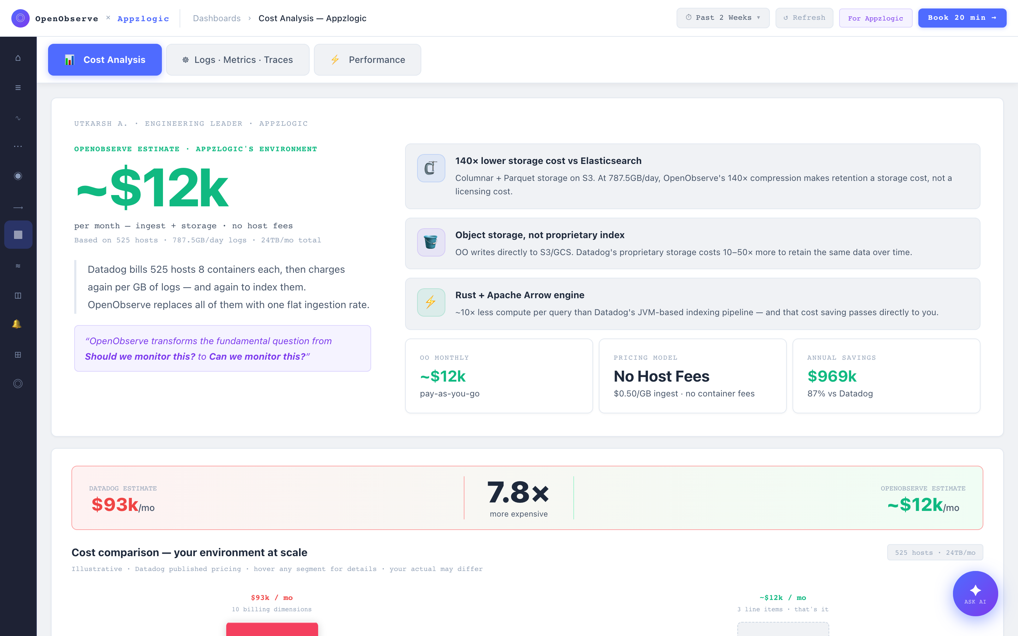The height and width of the screenshot is (636, 1018).
Task: Open the Past 2 Weeks time dropdown
Action: [x=723, y=18]
